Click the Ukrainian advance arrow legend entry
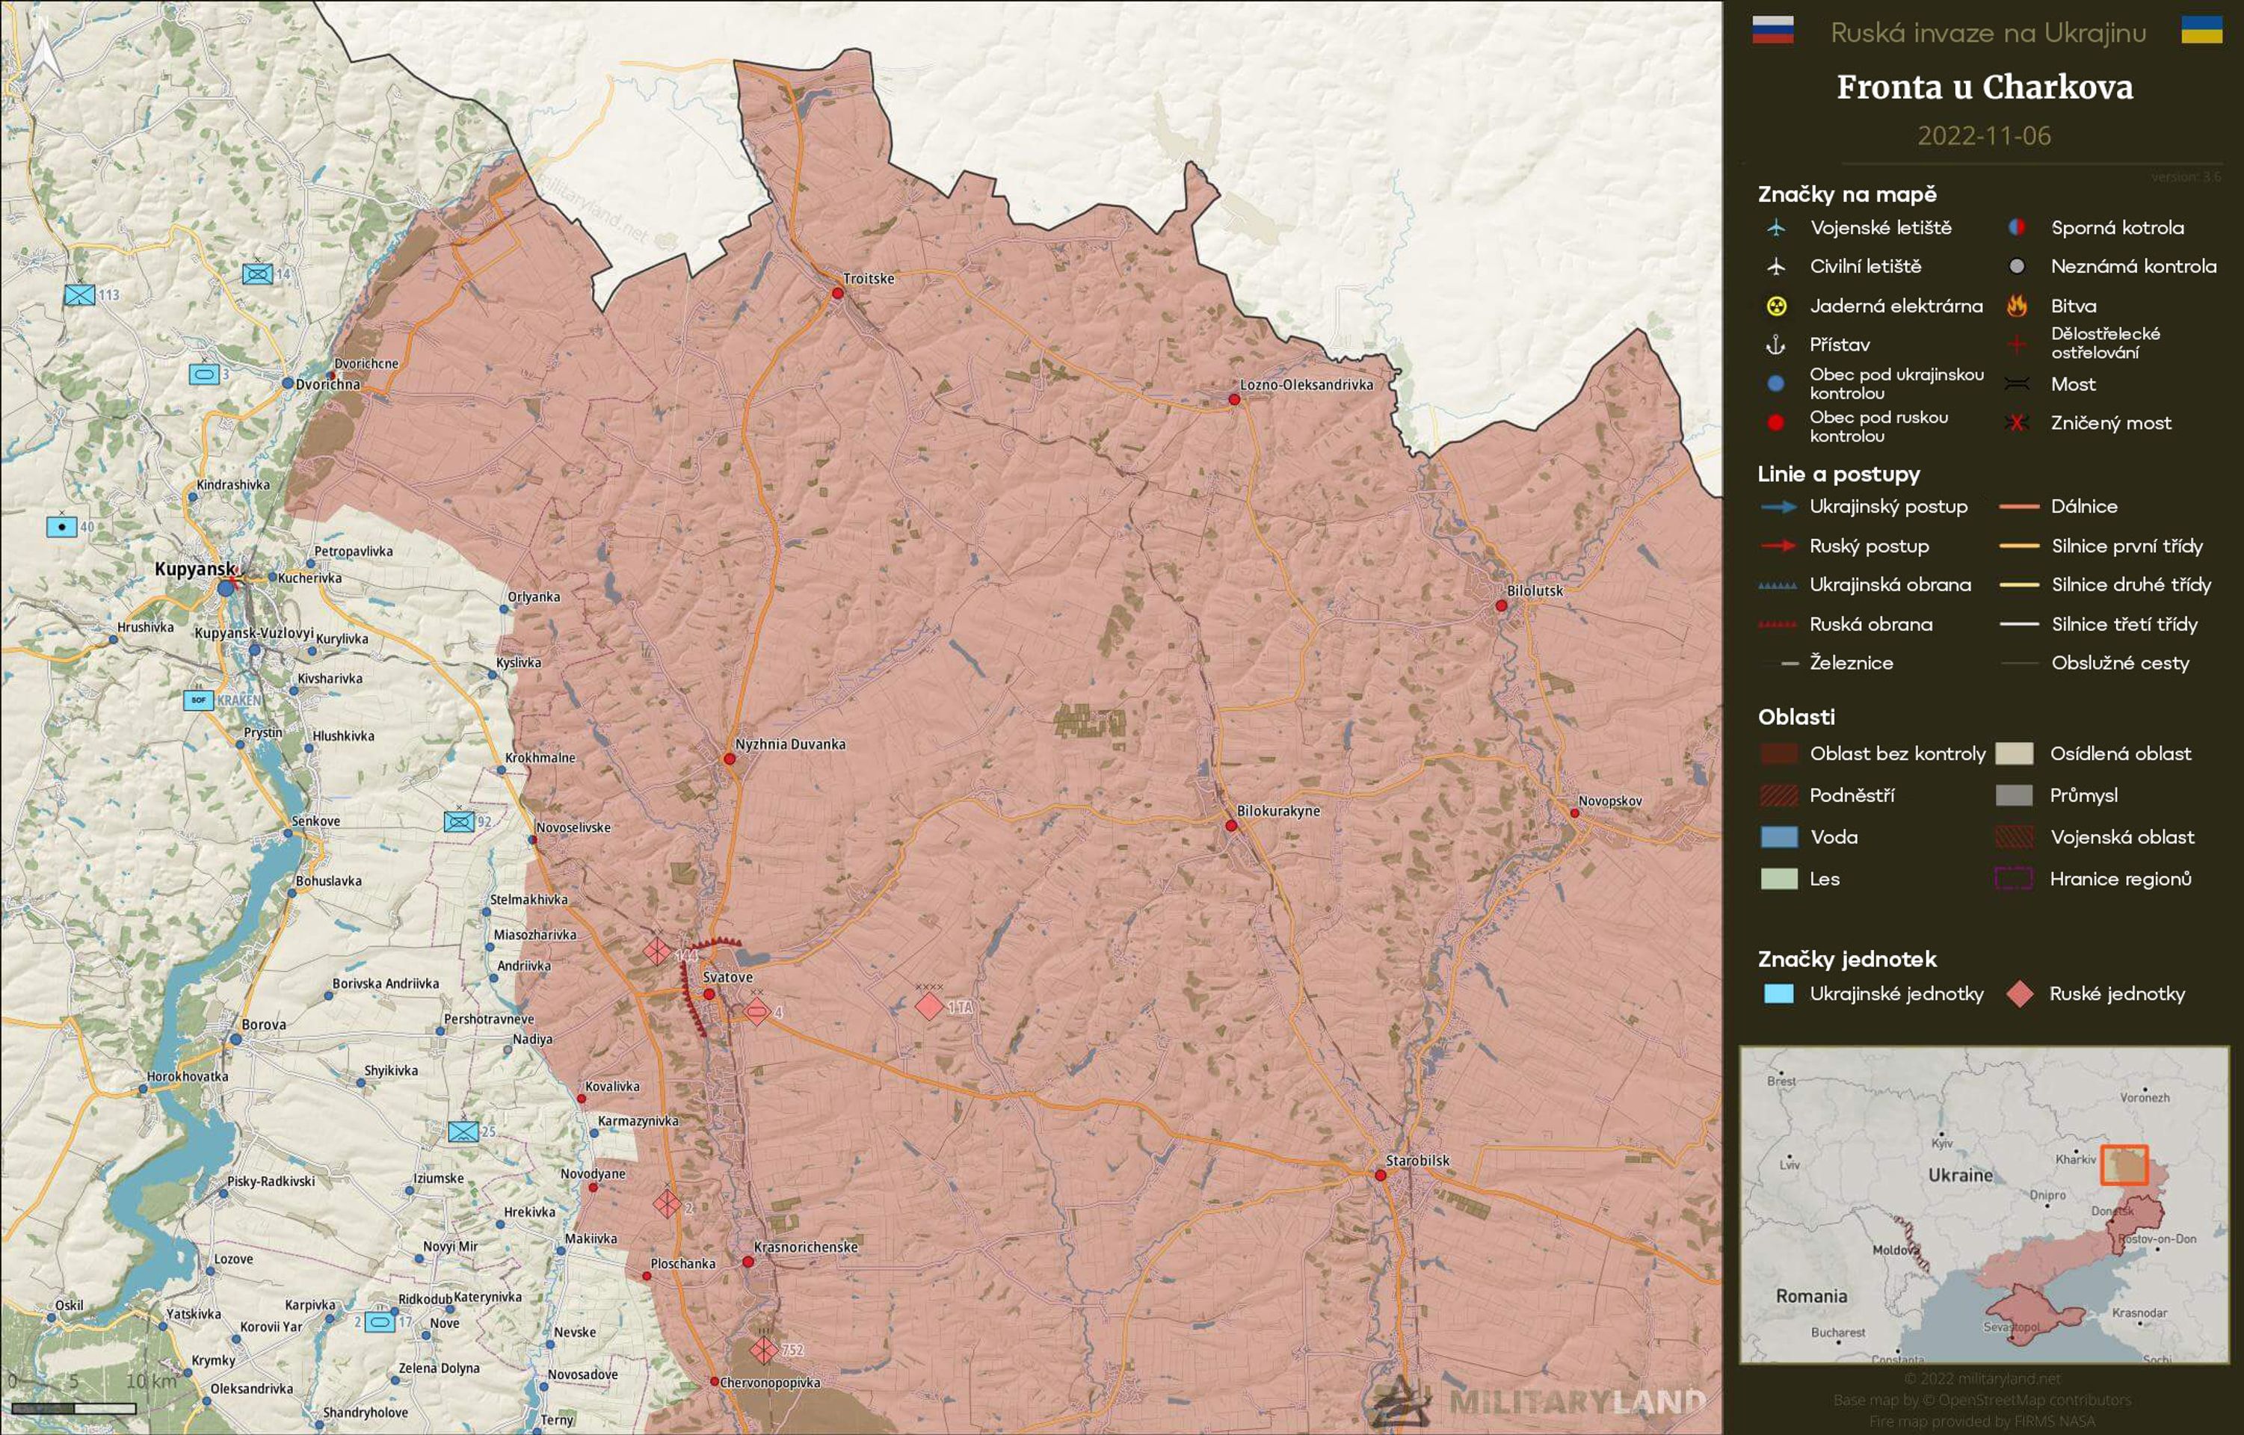2244x1435 pixels. click(1864, 507)
